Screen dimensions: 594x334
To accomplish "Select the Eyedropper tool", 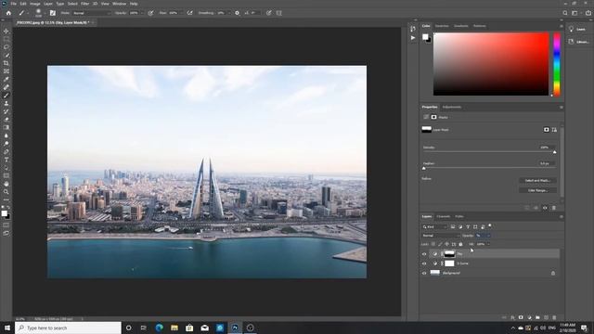I will pos(6,79).
